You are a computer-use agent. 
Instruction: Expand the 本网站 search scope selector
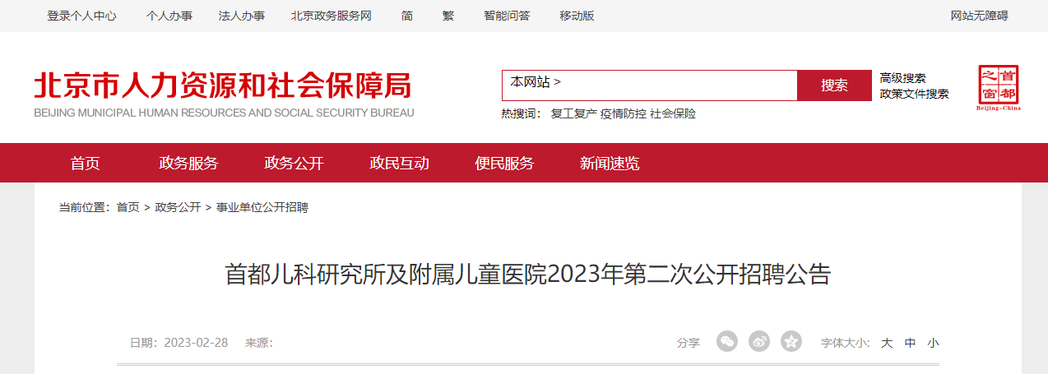(x=536, y=82)
